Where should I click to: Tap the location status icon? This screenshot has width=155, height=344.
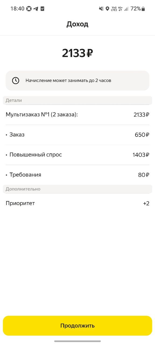pos(107,9)
